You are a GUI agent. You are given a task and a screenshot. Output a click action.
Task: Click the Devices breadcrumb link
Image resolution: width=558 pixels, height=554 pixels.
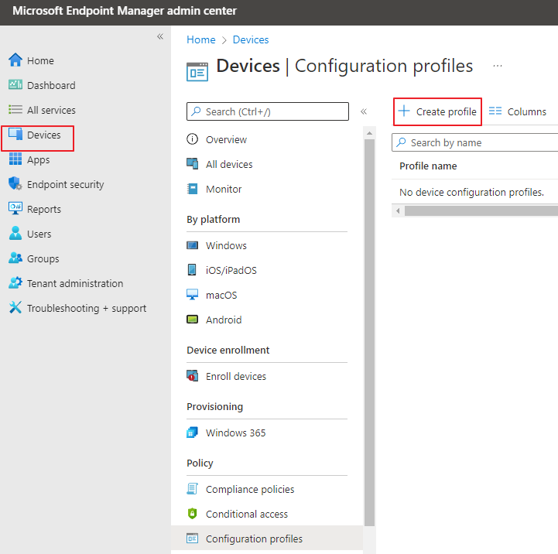[251, 39]
